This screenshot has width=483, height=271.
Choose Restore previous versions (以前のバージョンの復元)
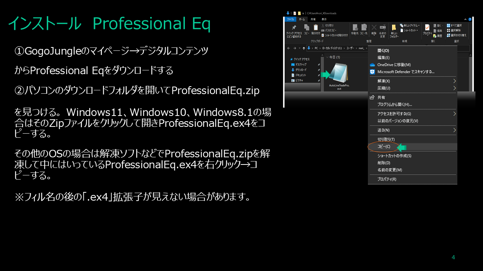pos(412,121)
